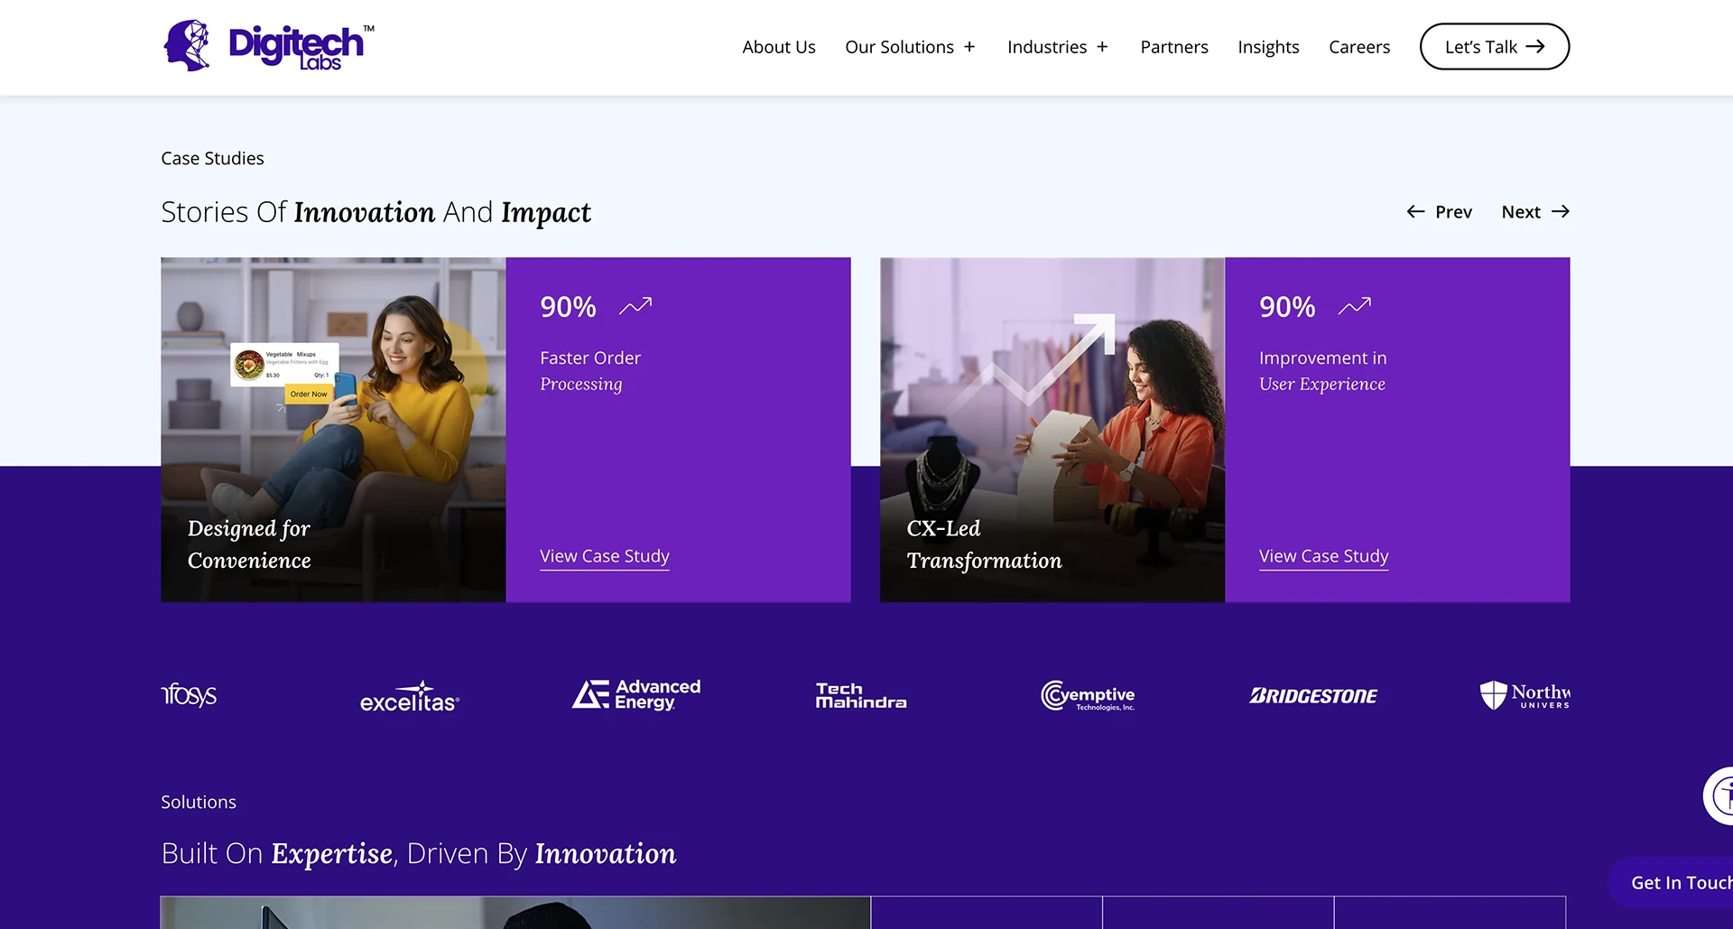Click the Bridgestone logo

tap(1313, 696)
